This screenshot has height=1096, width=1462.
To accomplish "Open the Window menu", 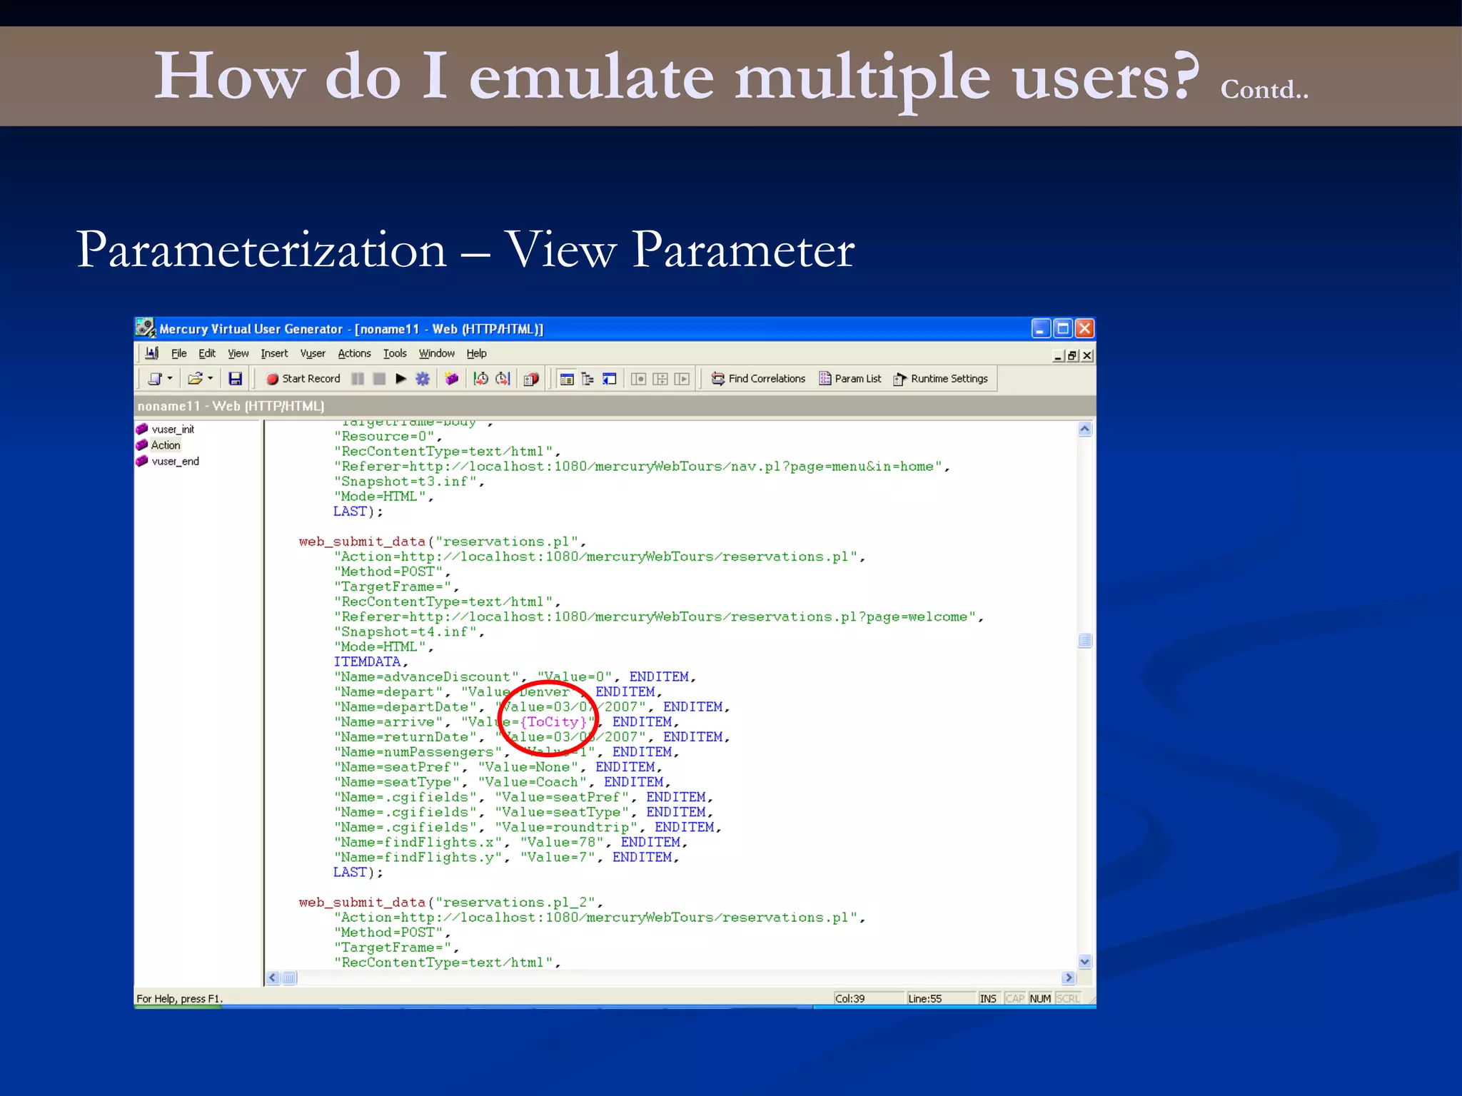I will point(436,353).
